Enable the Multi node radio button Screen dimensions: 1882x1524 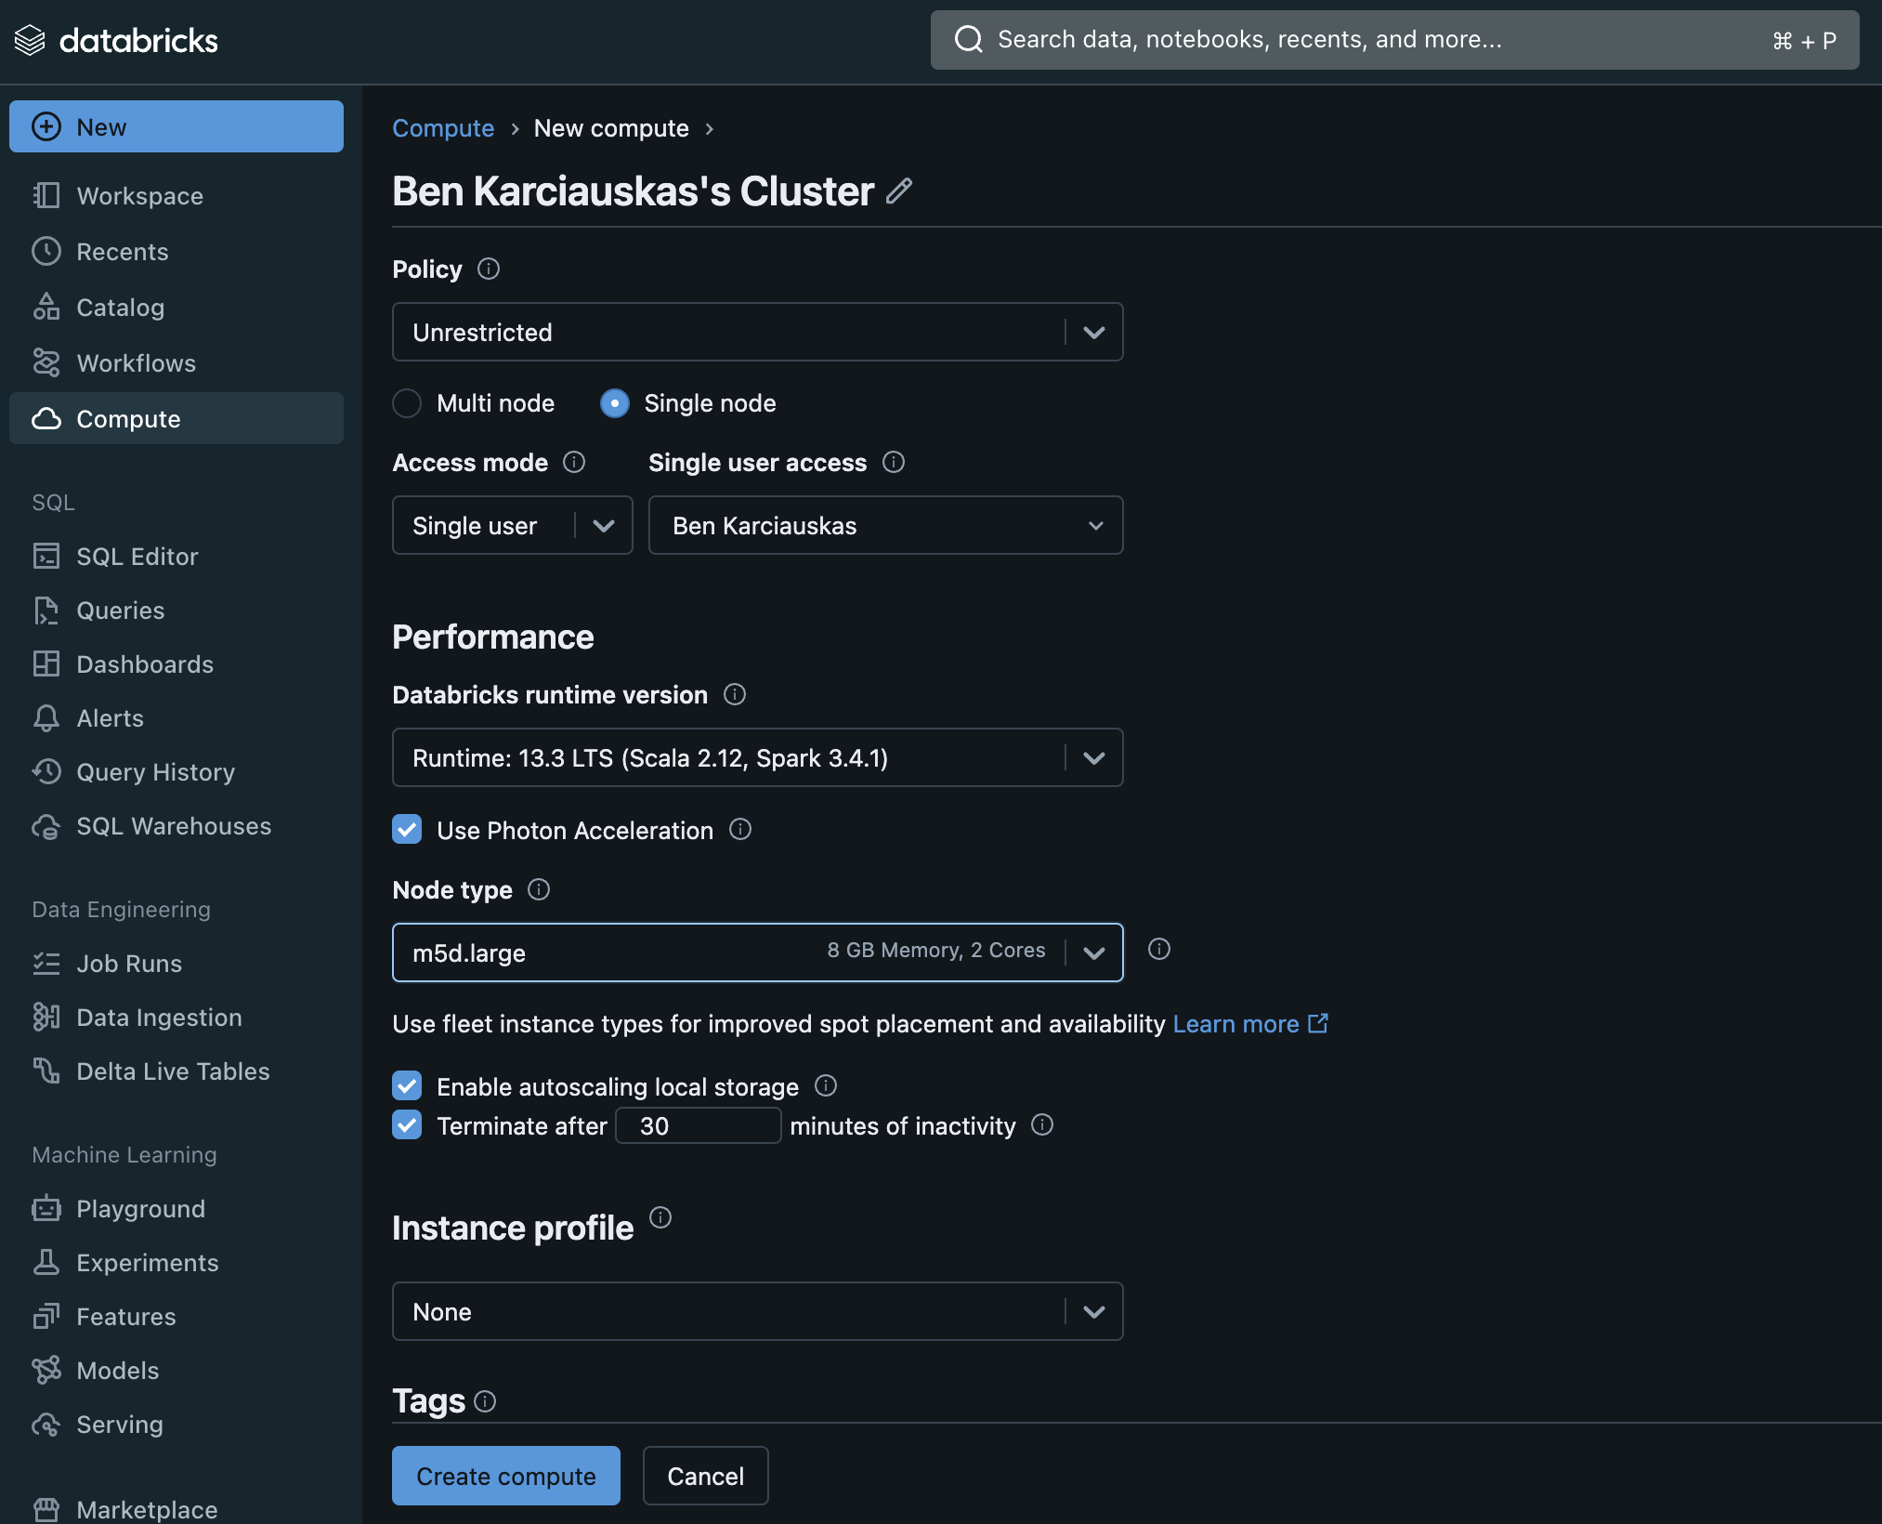408,403
